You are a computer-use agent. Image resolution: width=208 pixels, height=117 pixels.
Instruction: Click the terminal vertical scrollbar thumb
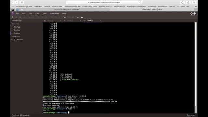(196, 109)
